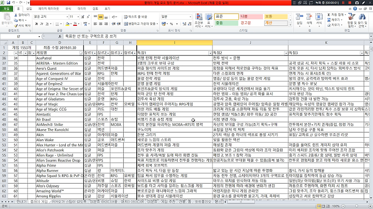
Task: Click the Name Box showing I7
Action: coord(19,36)
